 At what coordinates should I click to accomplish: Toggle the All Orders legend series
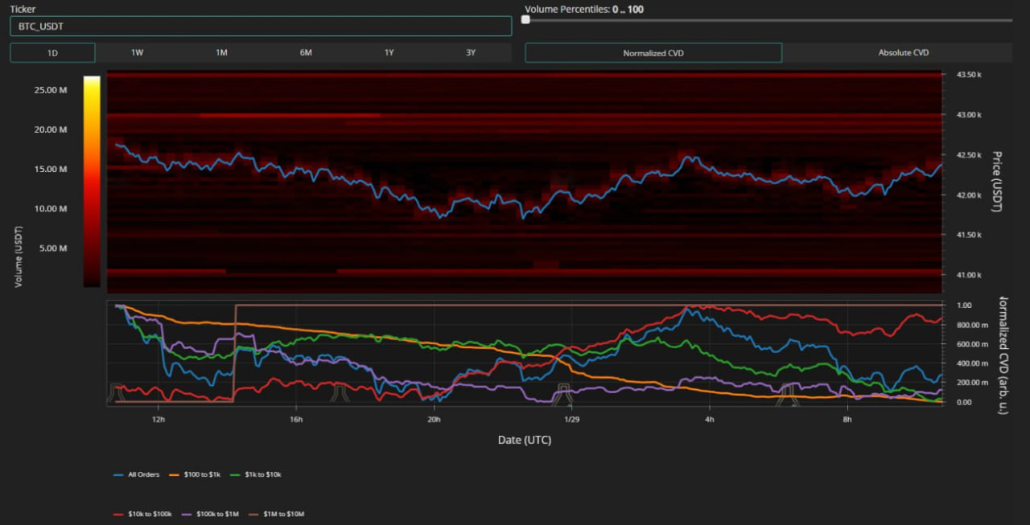[x=137, y=474]
